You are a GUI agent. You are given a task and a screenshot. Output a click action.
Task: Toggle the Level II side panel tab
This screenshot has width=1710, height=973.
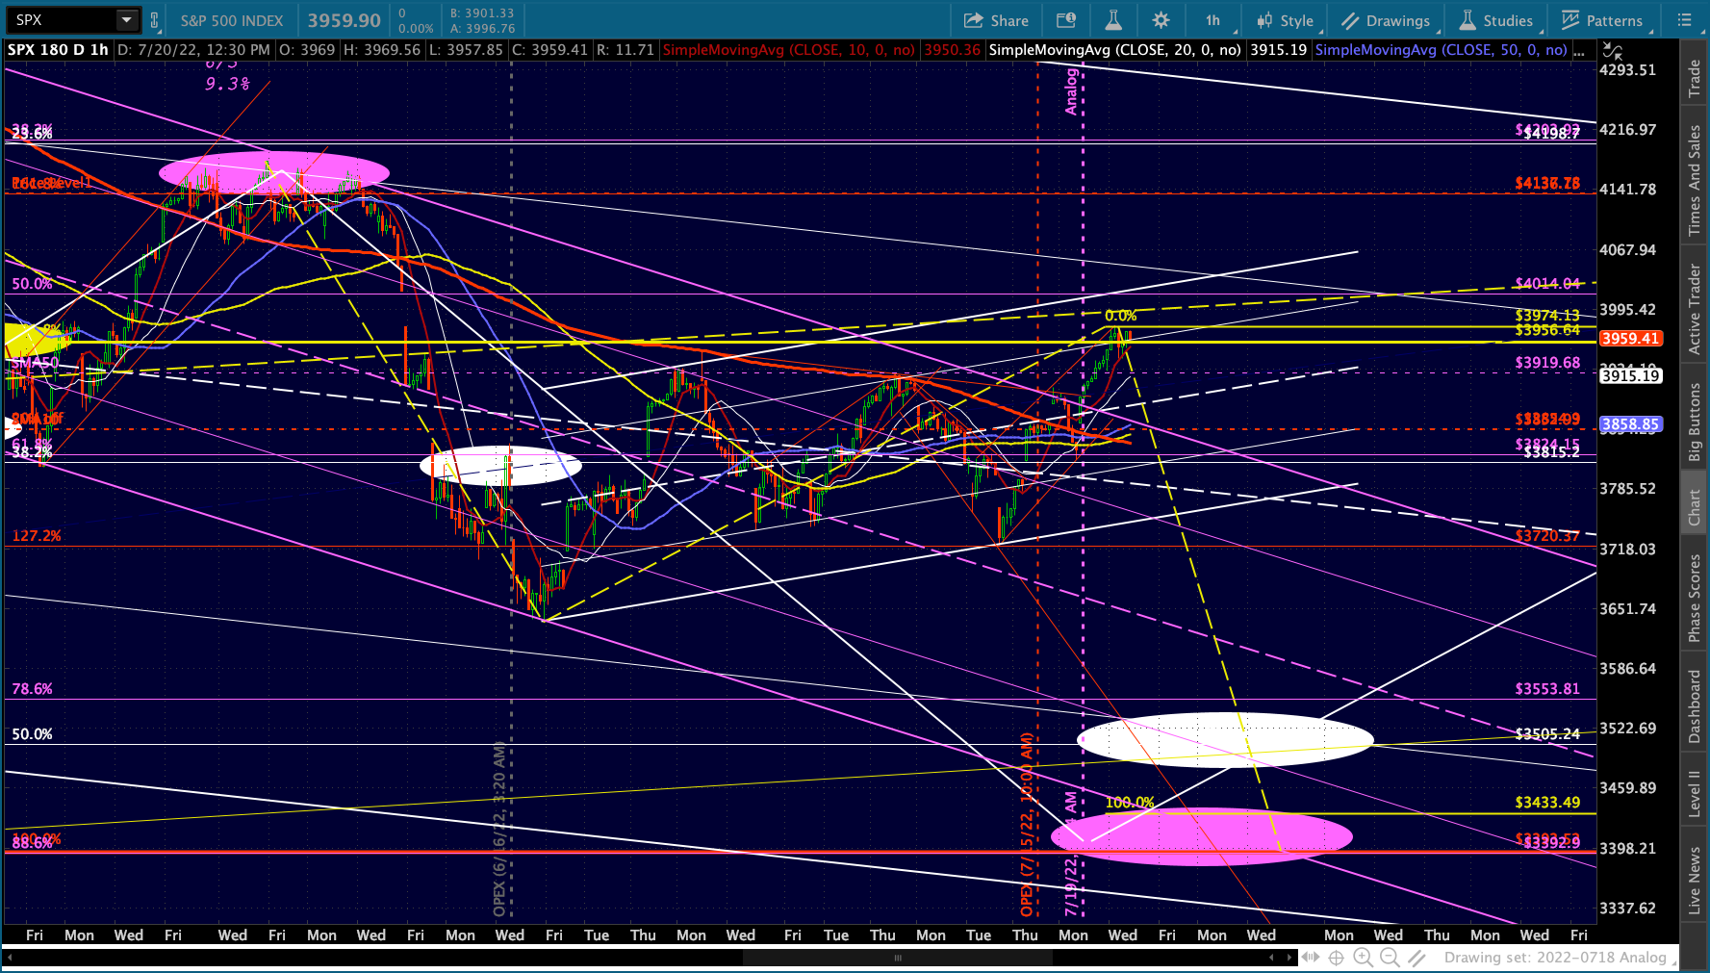pos(1695,794)
